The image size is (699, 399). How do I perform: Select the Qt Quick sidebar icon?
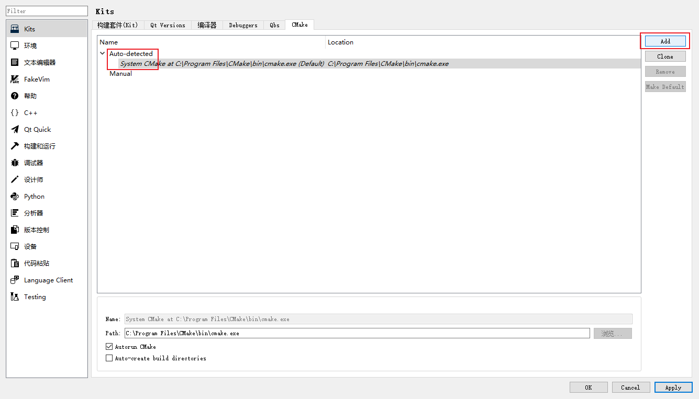(x=38, y=129)
